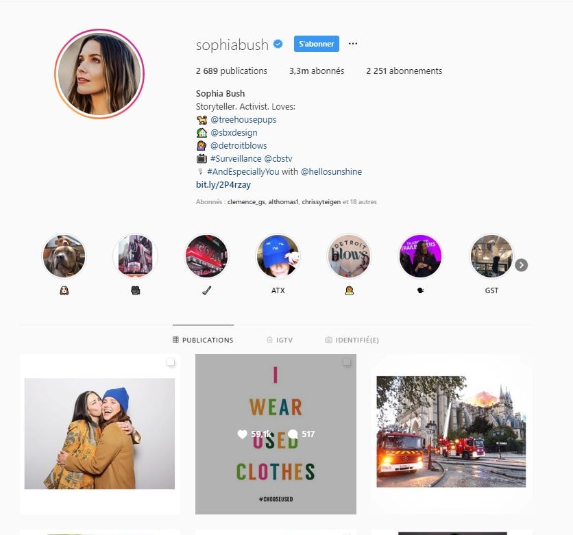573x535 pixels.
Task: Open the dog story highlight
Action: click(64, 256)
